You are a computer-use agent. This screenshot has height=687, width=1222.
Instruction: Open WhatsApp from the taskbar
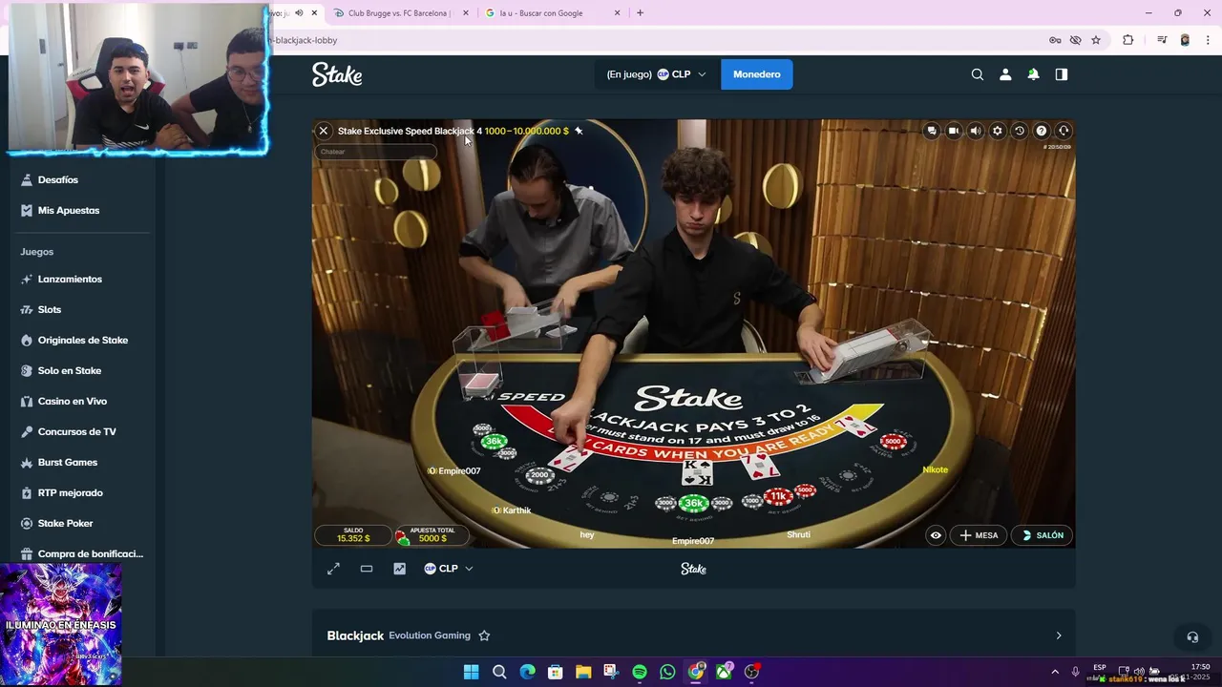[x=667, y=672]
